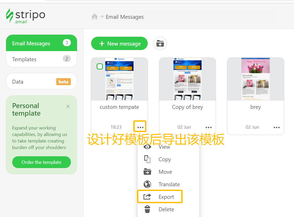
Task: Click the View eye icon
Action: [147, 147]
